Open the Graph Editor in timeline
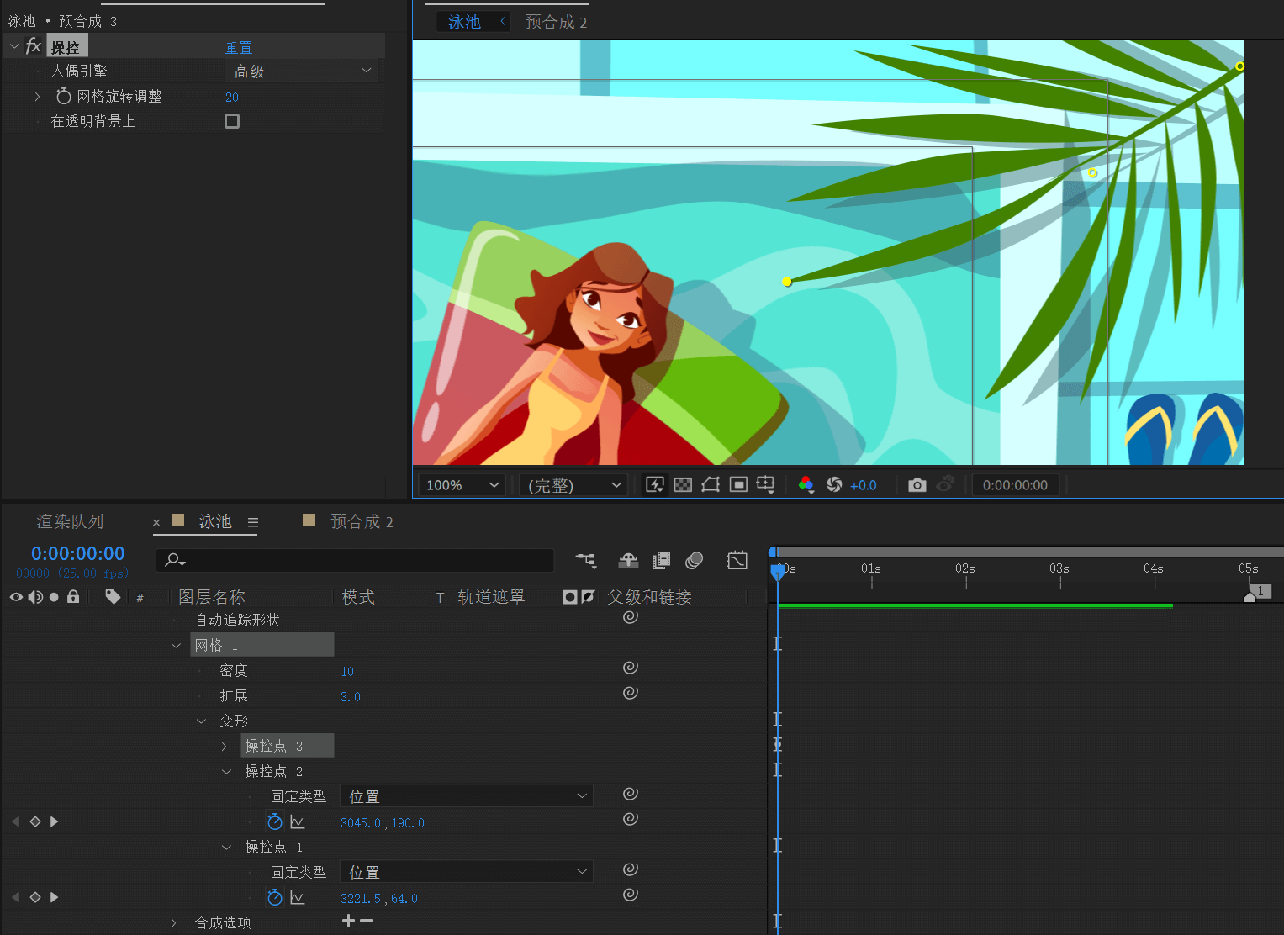 click(737, 561)
